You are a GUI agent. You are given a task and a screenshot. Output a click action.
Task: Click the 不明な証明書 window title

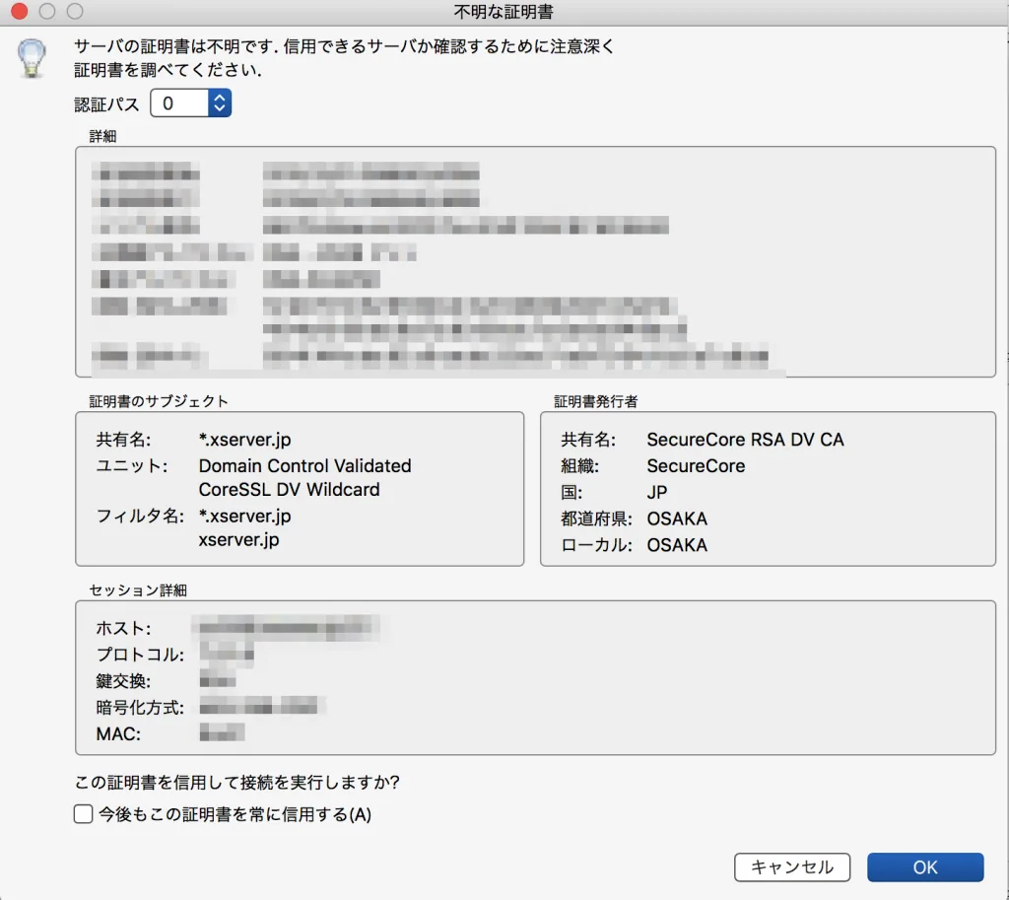pos(504,12)
